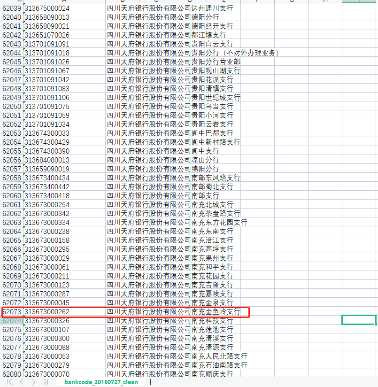The height and width of the screenshot is (387, 378).
Task: Select cell 四川天府银行股份有限公司南充人民北路支行
Action: pyautogui.click(x=177, y=356)
